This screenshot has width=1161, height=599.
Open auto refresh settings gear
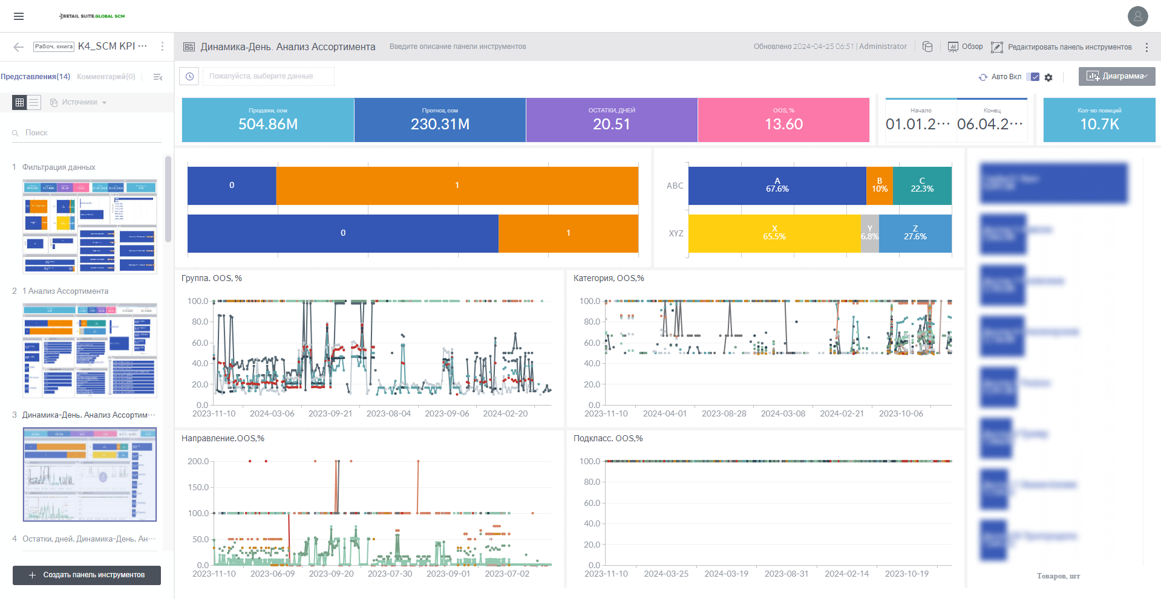(1048, 77)
